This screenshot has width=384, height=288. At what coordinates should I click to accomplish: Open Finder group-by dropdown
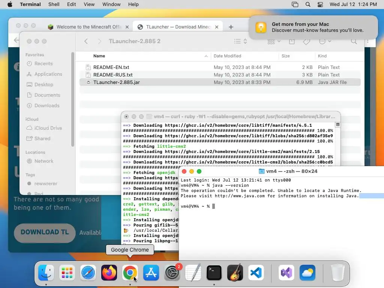tap(274, 41)
